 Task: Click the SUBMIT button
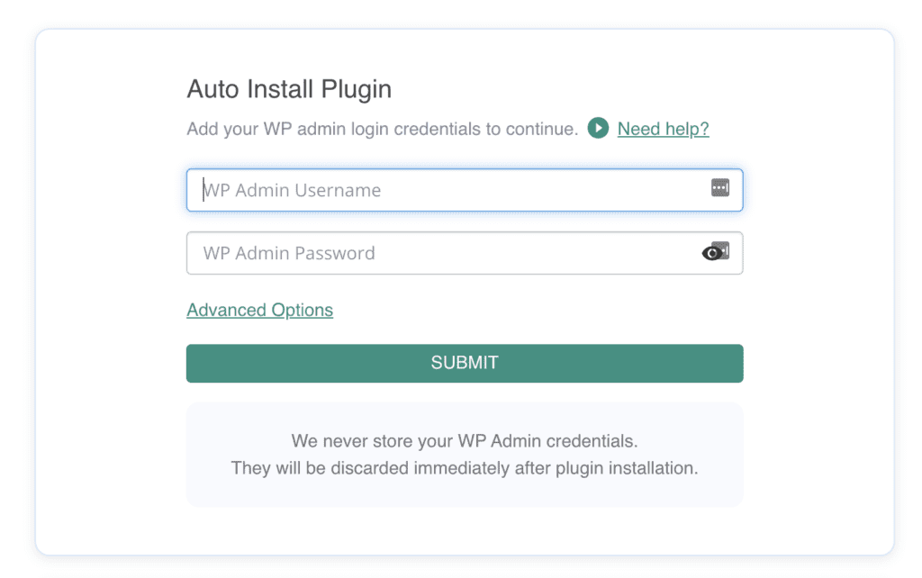[465, 364]
